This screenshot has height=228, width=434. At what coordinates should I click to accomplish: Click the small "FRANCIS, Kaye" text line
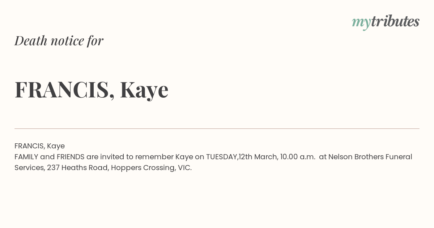[39, 146]
